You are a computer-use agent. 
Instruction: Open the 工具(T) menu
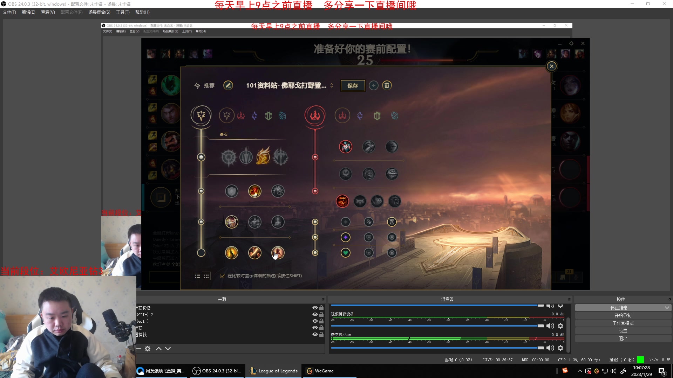tap(123, 12)
